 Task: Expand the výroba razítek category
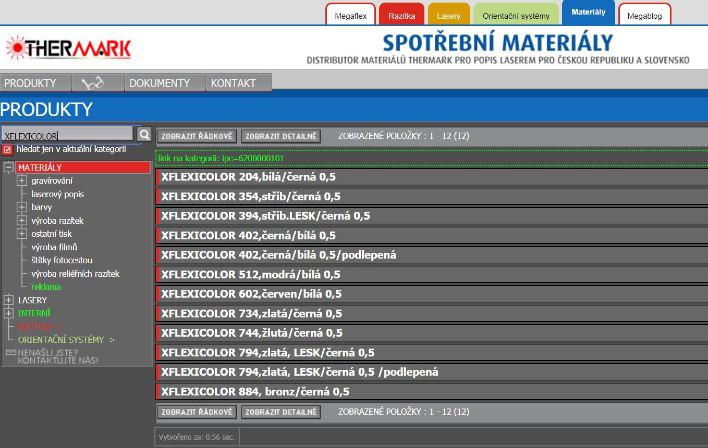pos(22,221)
